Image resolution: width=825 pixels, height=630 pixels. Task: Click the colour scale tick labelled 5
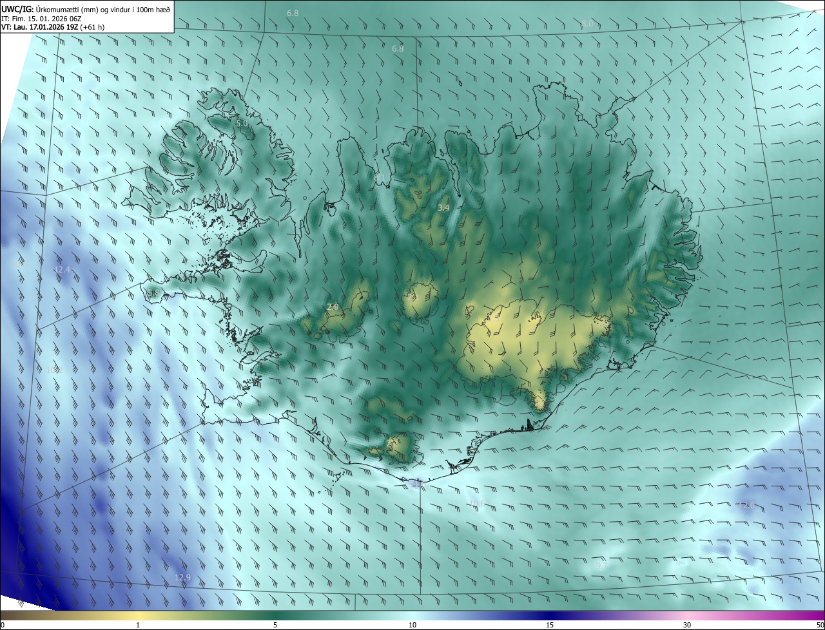275,625
